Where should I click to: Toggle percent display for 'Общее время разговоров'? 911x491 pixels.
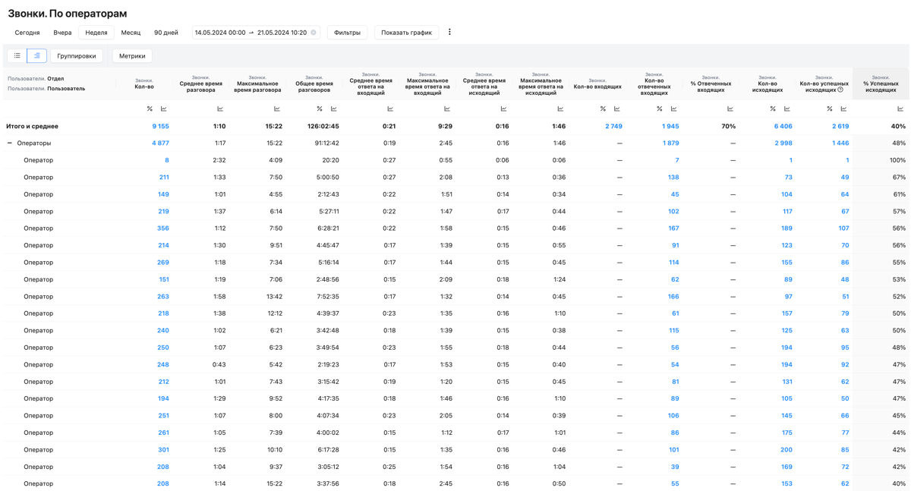(x=320, y=109)
